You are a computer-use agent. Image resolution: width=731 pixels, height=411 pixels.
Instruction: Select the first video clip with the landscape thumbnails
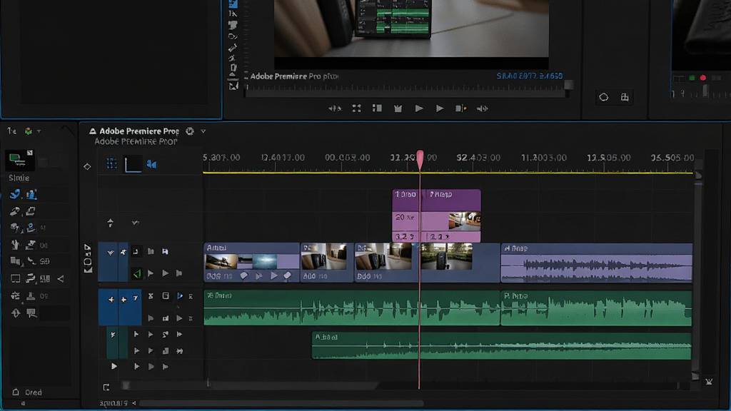coord(252,263)
